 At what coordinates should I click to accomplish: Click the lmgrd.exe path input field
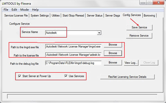click(x=73, y=47)
